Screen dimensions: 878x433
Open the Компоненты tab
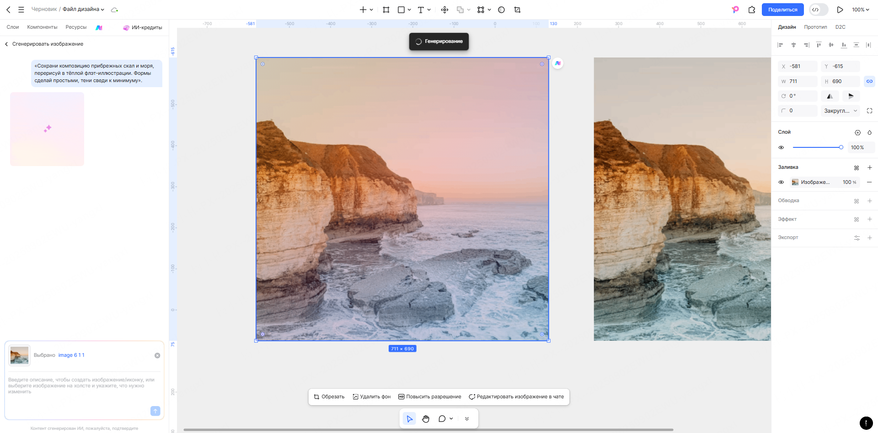pyautogui.click(x=42, y=27)
